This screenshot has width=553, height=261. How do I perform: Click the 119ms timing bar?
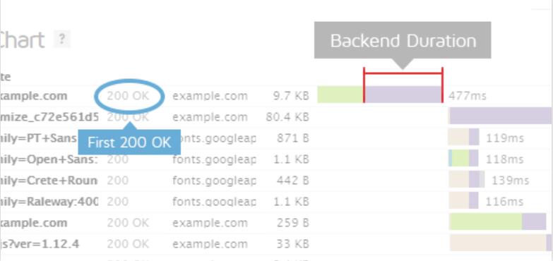click(x=463, y=137)
